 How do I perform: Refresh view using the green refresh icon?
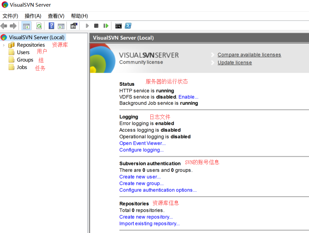pos(39,26)
